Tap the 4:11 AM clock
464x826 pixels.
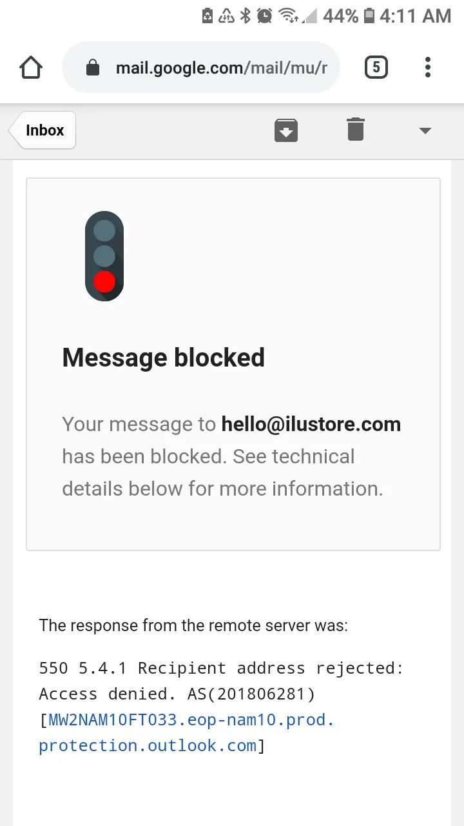point(415,15)
